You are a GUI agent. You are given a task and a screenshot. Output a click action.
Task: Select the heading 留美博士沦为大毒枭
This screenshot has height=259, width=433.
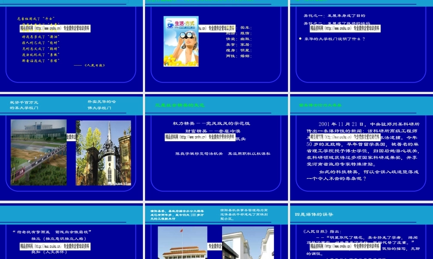[x=320, y=105]
